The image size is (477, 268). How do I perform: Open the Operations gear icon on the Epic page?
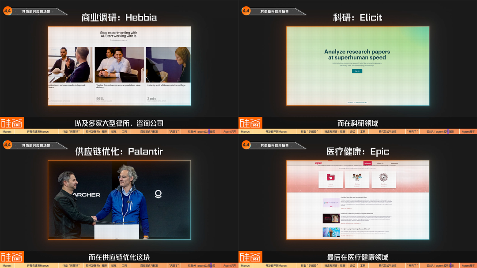point(384,177)
